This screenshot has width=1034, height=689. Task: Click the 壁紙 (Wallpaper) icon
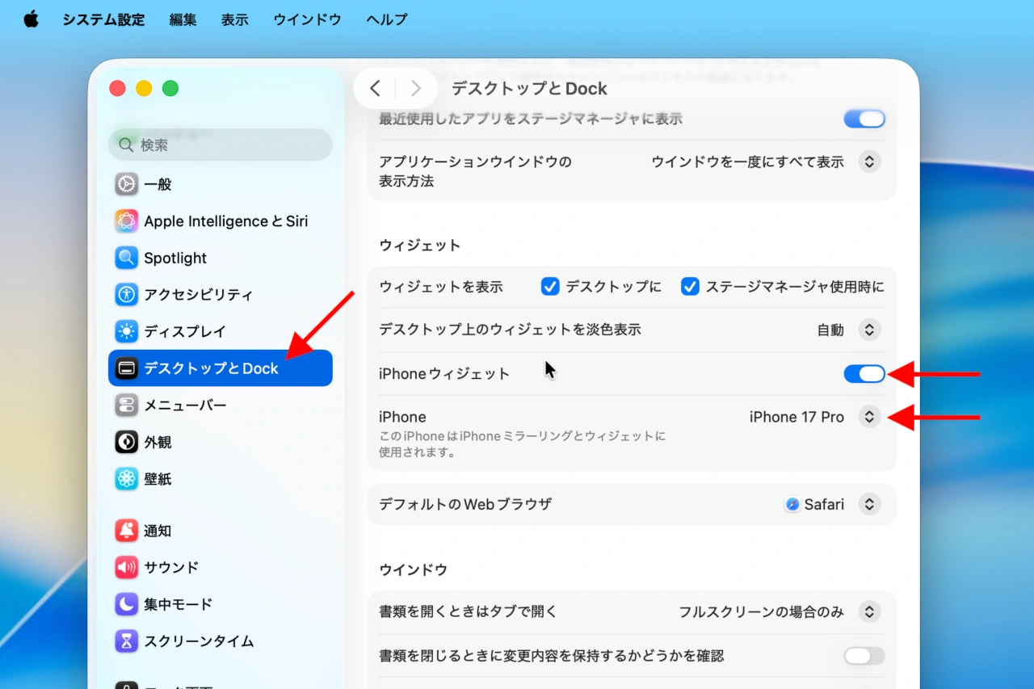(x=126, y=478)
